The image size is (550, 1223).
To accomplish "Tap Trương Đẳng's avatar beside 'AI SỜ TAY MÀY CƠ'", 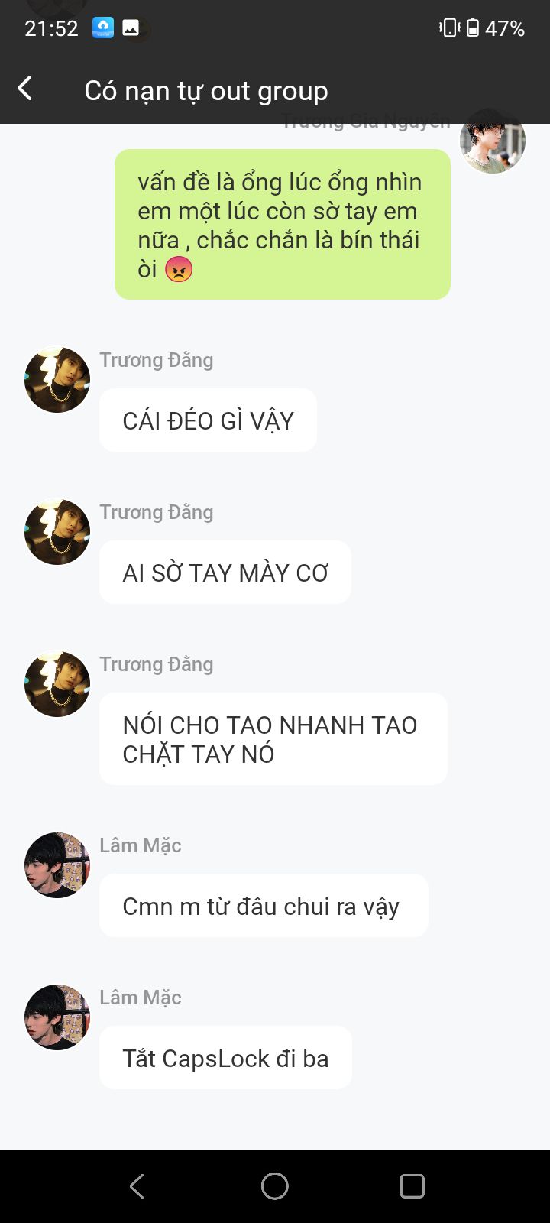I will (57, 532).
